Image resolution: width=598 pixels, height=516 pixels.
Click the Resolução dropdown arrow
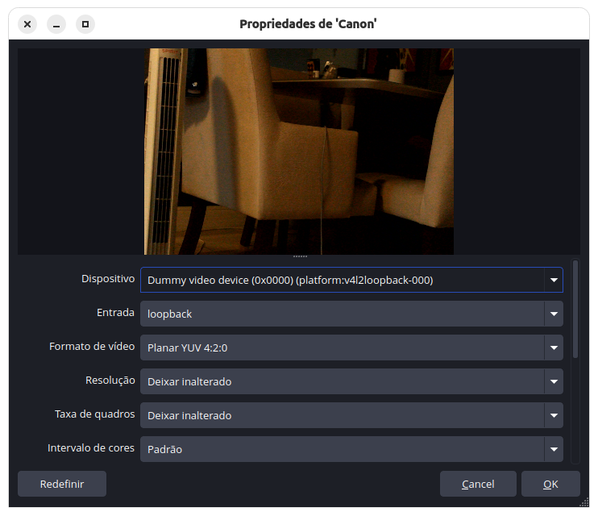pyautogui.click(x=554, y=381)
